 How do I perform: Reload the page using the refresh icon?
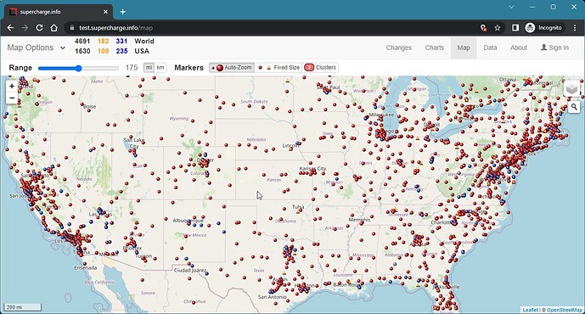(39, 28)
